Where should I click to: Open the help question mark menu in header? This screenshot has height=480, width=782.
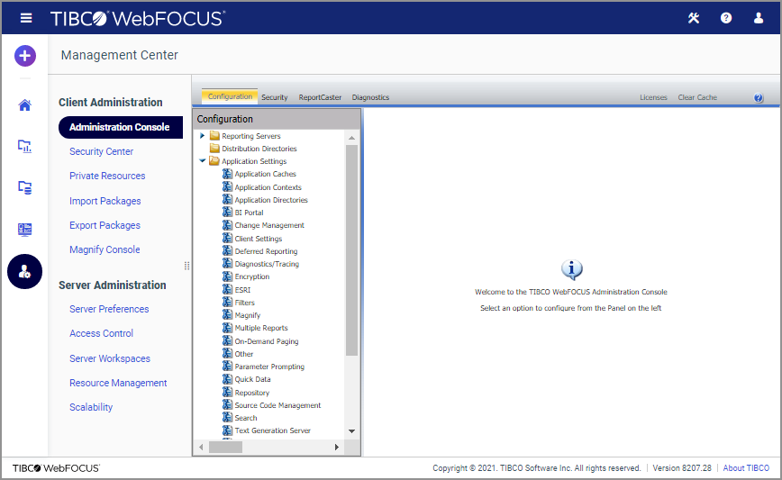(726, 18)
